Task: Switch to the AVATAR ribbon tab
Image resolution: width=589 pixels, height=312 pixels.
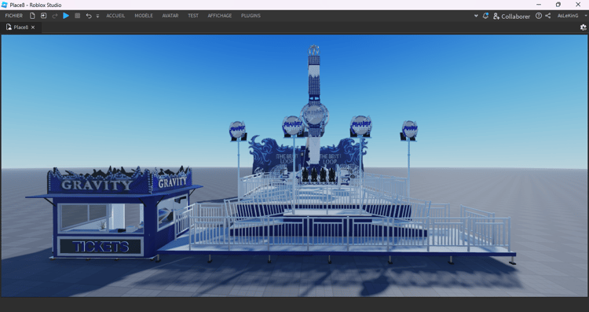Action: click(170, 16)
